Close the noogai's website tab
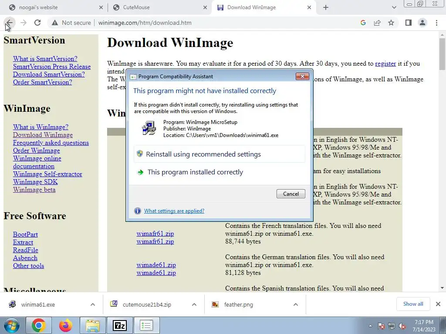This screenshot has height=334, width=446. 101,8
